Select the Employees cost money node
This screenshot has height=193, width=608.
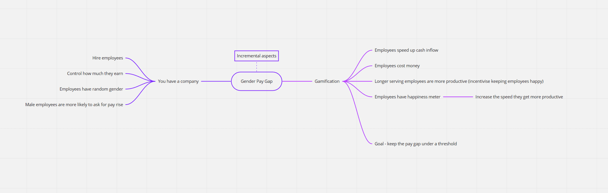(397, 66)
